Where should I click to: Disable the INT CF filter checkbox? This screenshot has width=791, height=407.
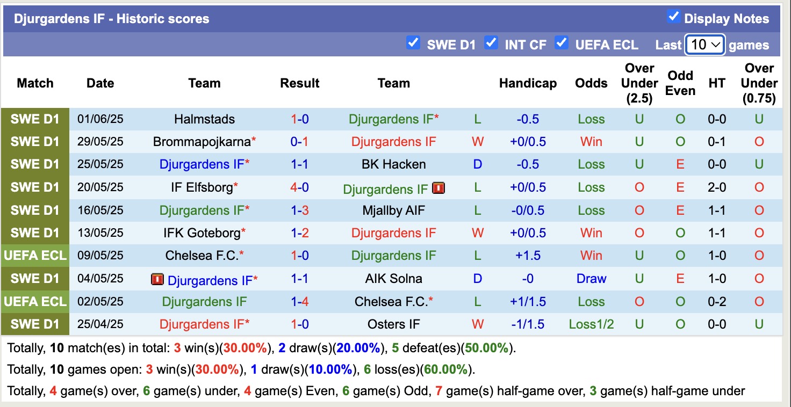(491, 42)
